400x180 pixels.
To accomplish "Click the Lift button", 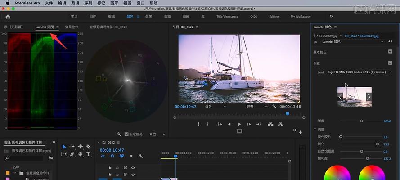I will [x=270, y=124].
